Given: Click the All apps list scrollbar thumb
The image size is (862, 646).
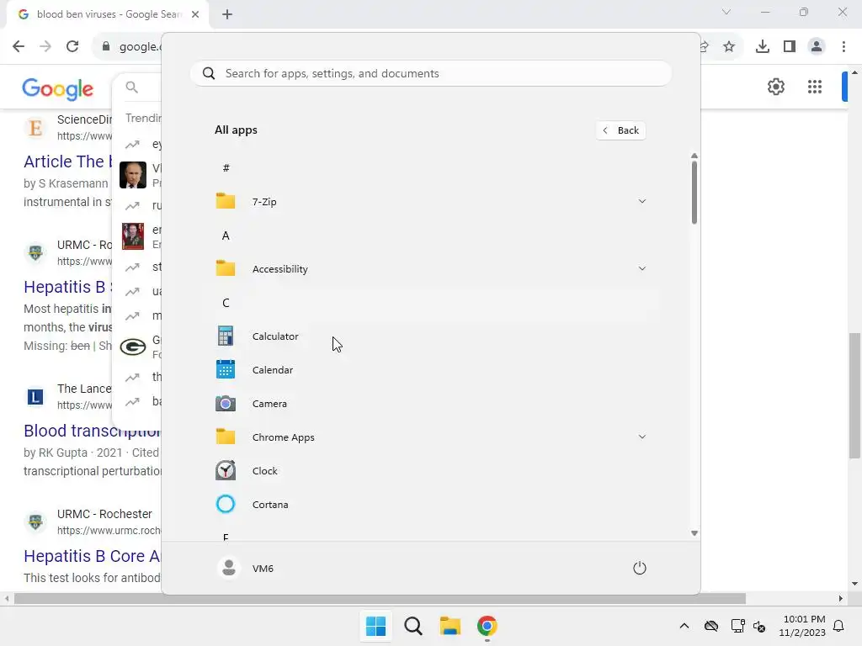Looking at the screenshot, I should pyautogui.click(x=694, y=193).
